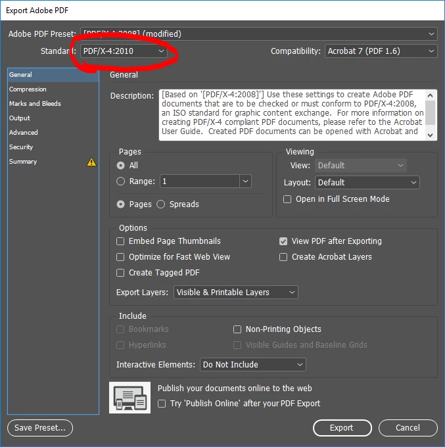This screenshot has width=445, height=447.
Task: Open the Standard PDF/X-4:2010 dropdown
Action: 124,51
